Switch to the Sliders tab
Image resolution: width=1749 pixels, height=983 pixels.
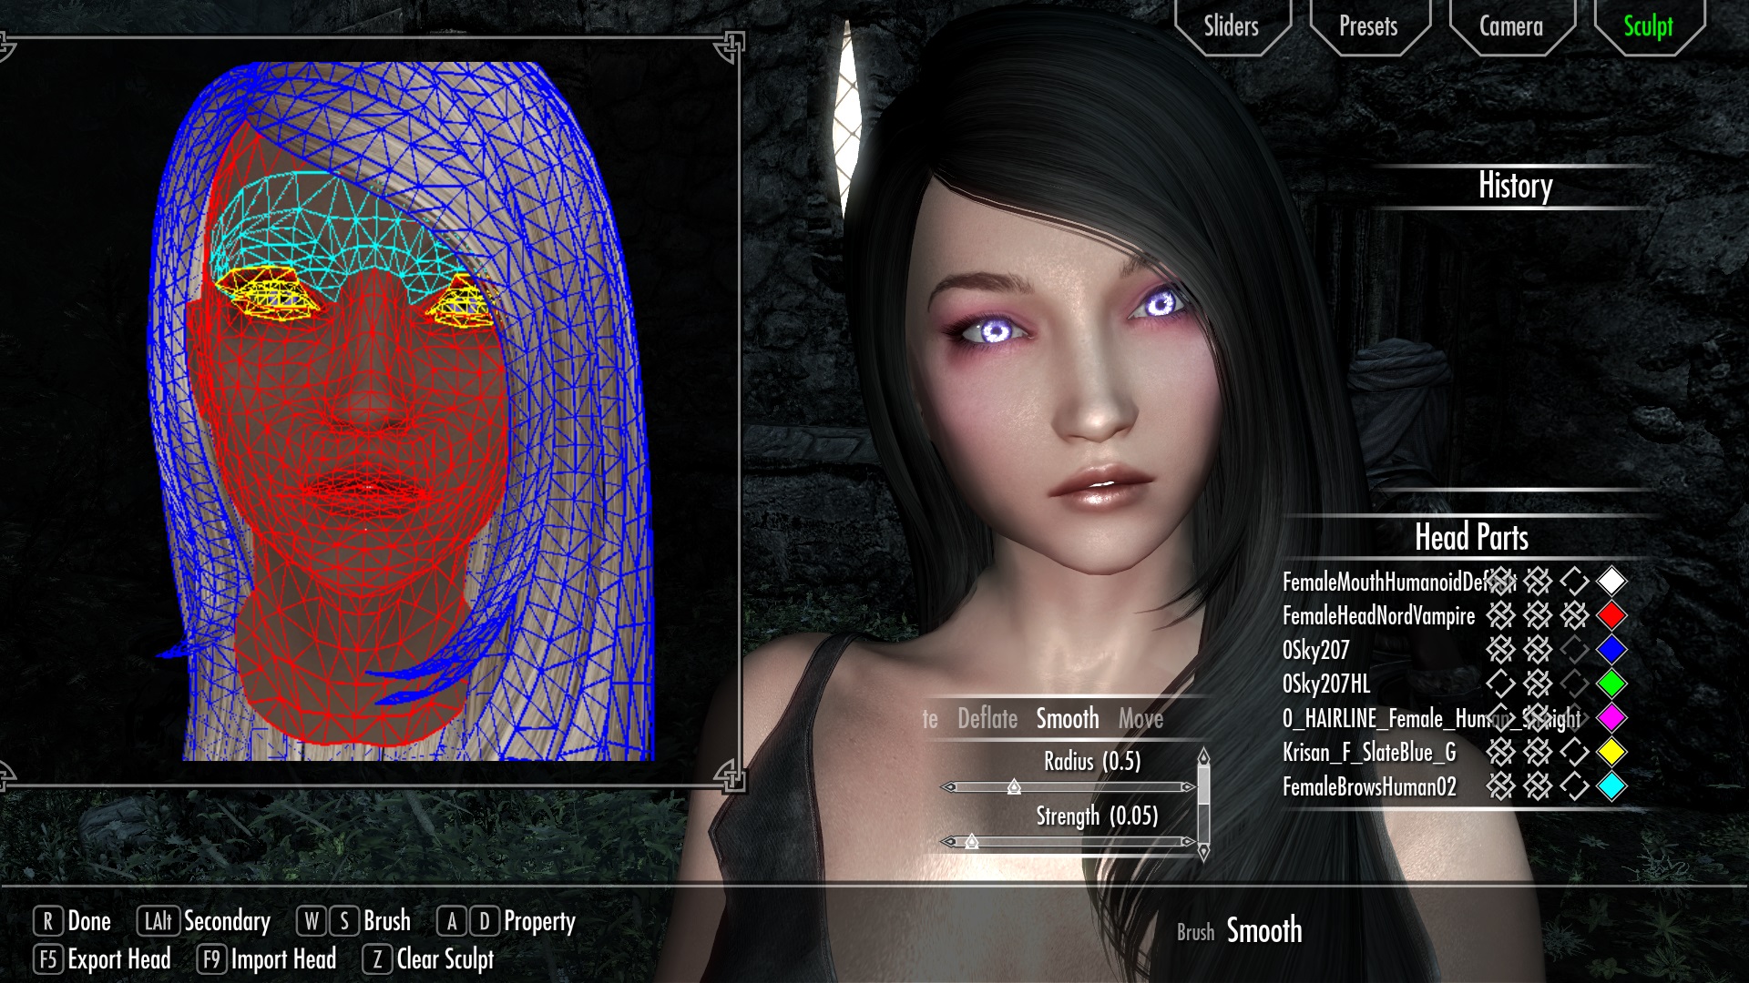click(1231, 26)
